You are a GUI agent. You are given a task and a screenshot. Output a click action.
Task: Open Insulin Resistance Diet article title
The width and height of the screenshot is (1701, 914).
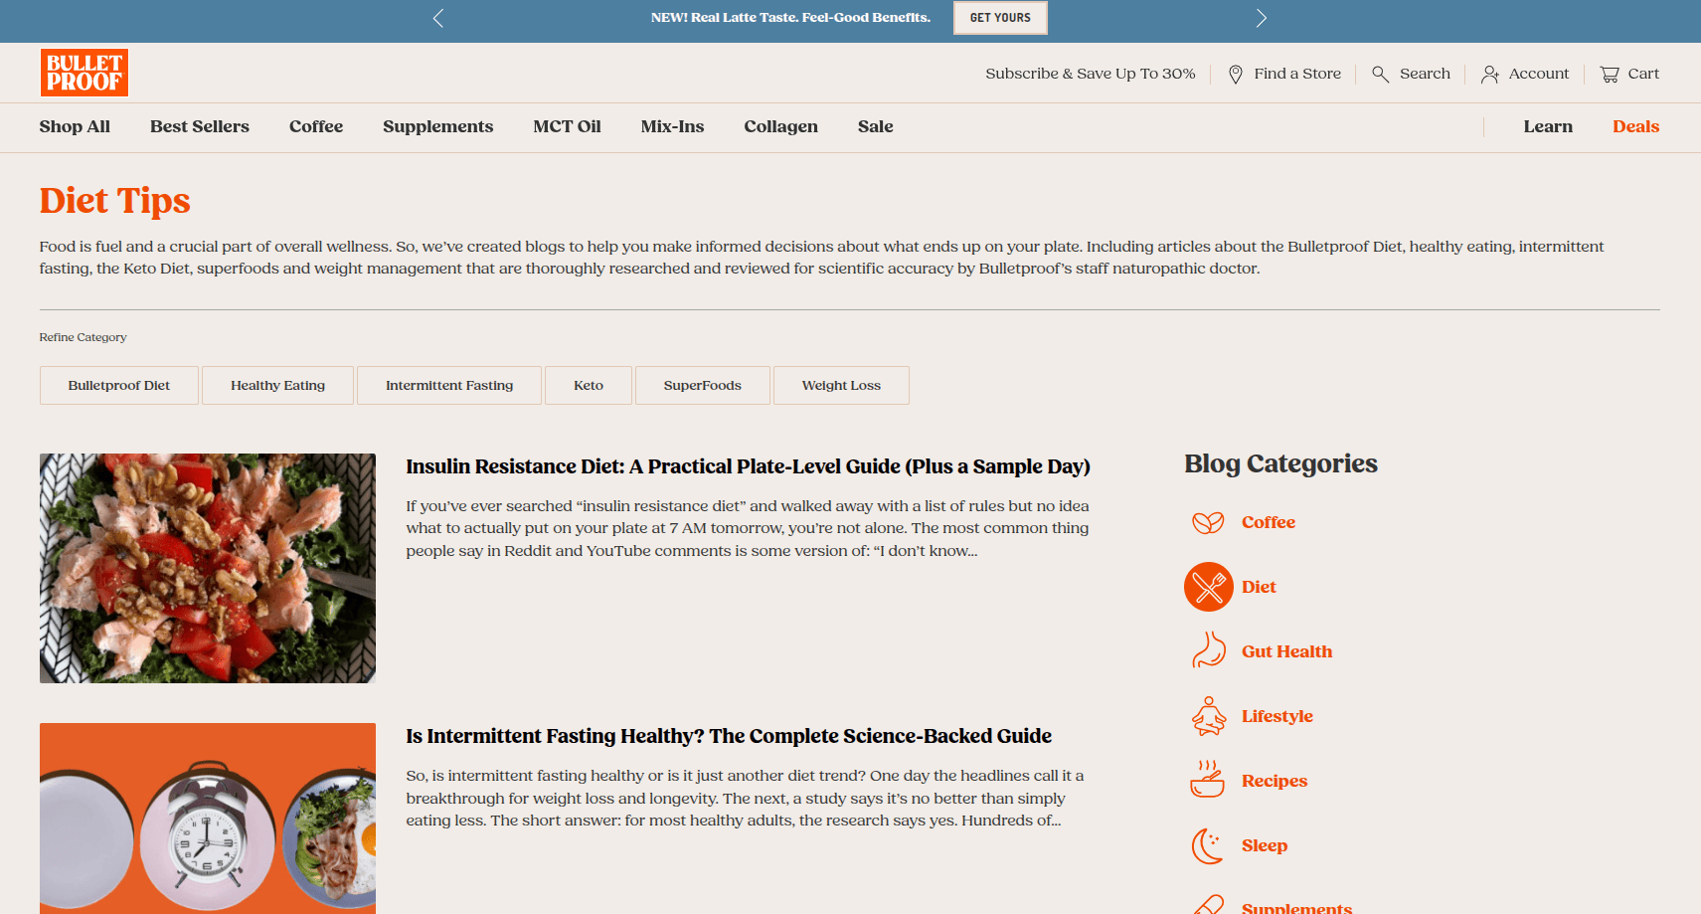748,466
